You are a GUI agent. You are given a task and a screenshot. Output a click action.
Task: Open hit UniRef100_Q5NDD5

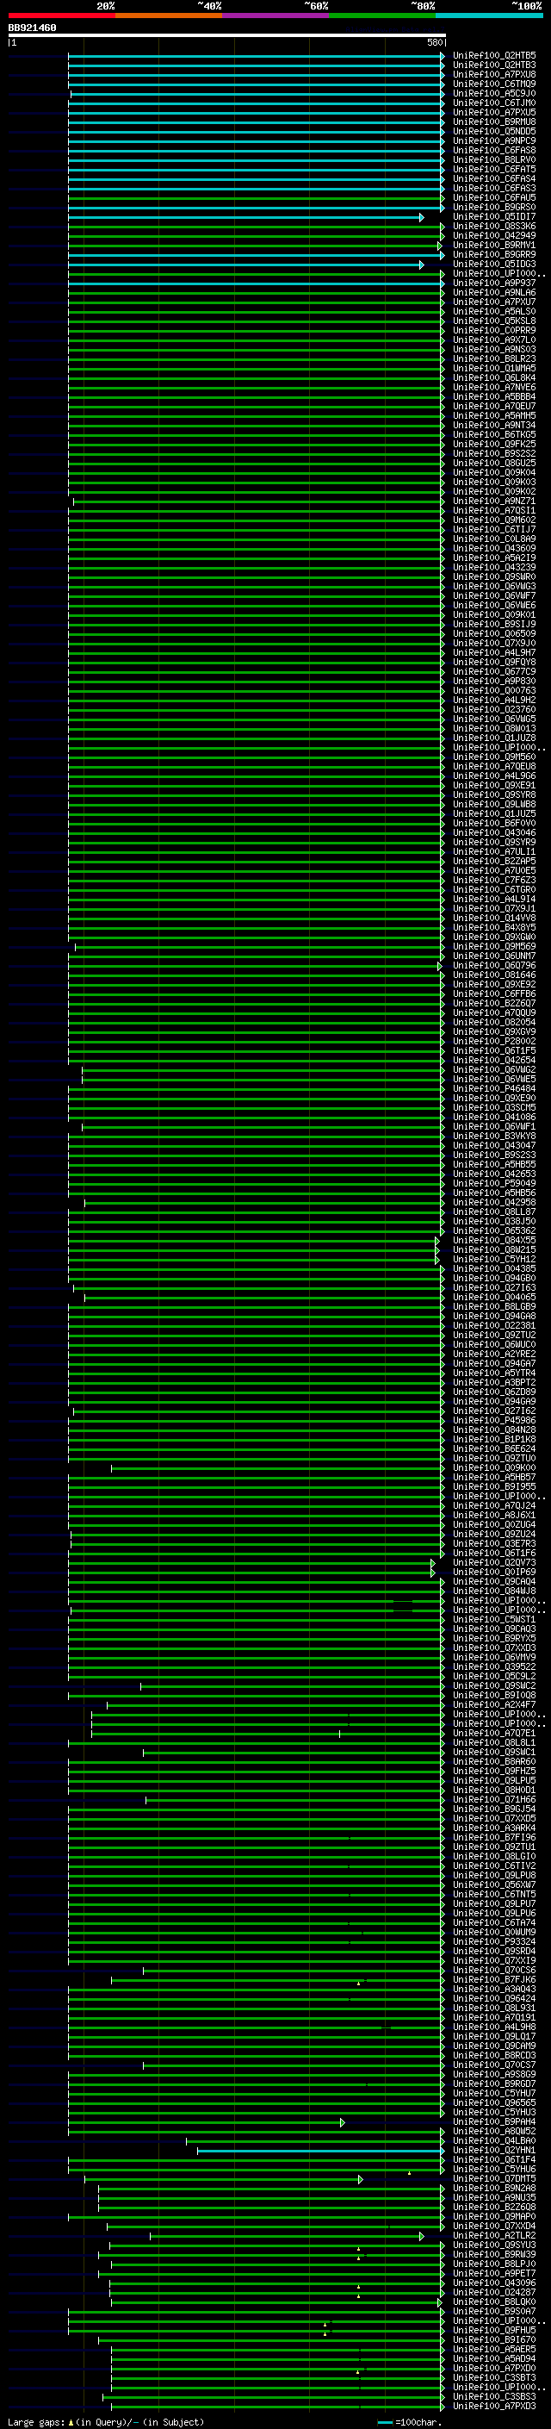point(494,132)
